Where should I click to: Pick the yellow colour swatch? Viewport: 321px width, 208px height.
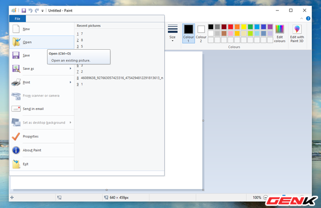(x=244, y=27)
